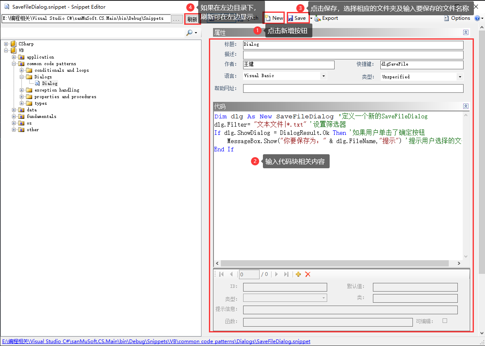Click into the snippets folder path field
The width and height of the screenshot is (485, 346).
pos(86,19)
